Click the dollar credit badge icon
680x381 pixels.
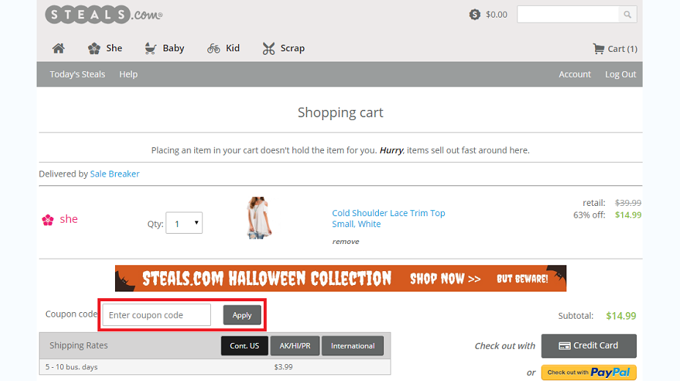point(475,15)
